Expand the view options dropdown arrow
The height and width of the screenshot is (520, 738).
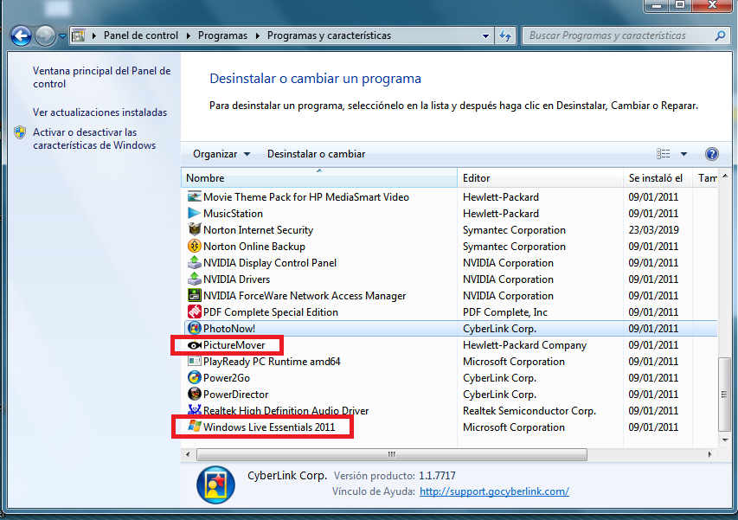pos(683,154)
